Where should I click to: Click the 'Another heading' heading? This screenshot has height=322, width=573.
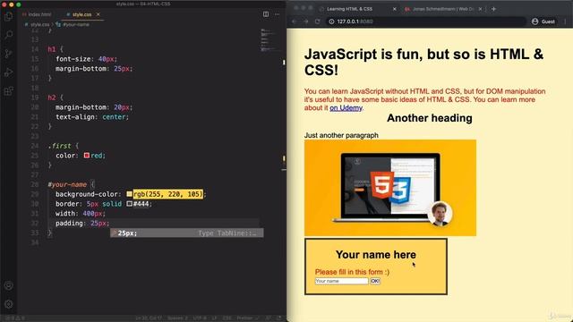tap(430, 118)
